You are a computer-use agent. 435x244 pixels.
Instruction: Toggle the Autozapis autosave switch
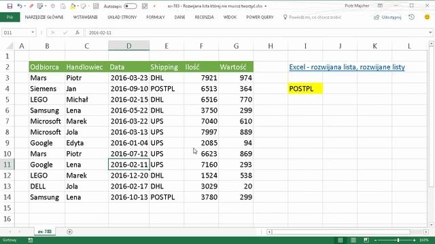point(130,6)
